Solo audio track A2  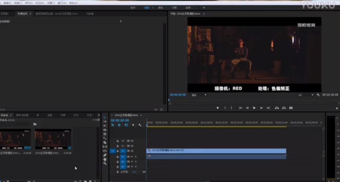(x=136, y=162)
